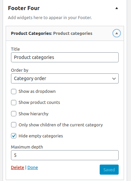Click the Maximum depth label
Image resolution: width=131 pixels, height=181 pixels.
pyautogui.click(x=27, y=147)
